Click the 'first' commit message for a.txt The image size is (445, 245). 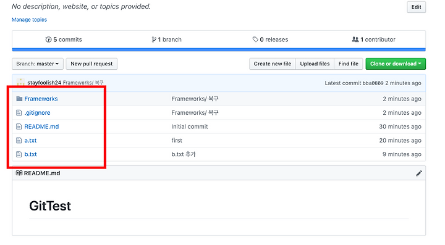177,141
